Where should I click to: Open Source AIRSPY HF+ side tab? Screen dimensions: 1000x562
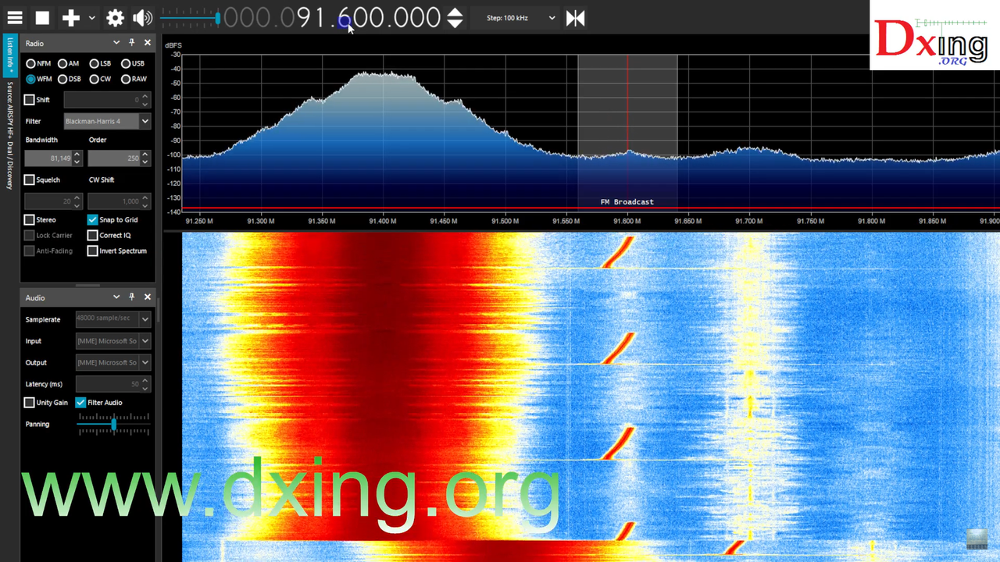[x=10, y=135]
